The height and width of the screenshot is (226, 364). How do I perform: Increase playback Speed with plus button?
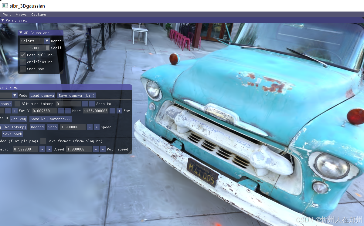(97, 127)
